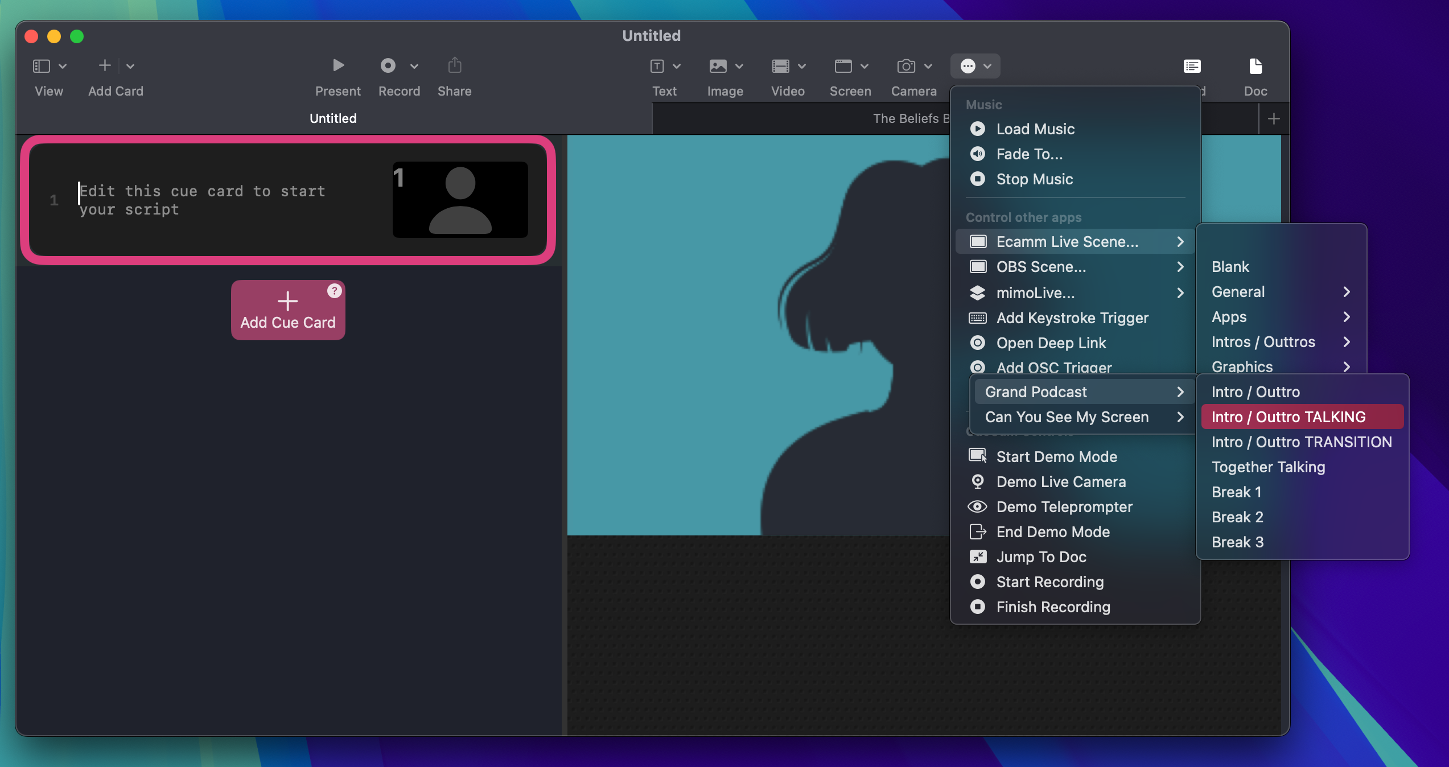Open the OBS Scene submenu

1076,267
